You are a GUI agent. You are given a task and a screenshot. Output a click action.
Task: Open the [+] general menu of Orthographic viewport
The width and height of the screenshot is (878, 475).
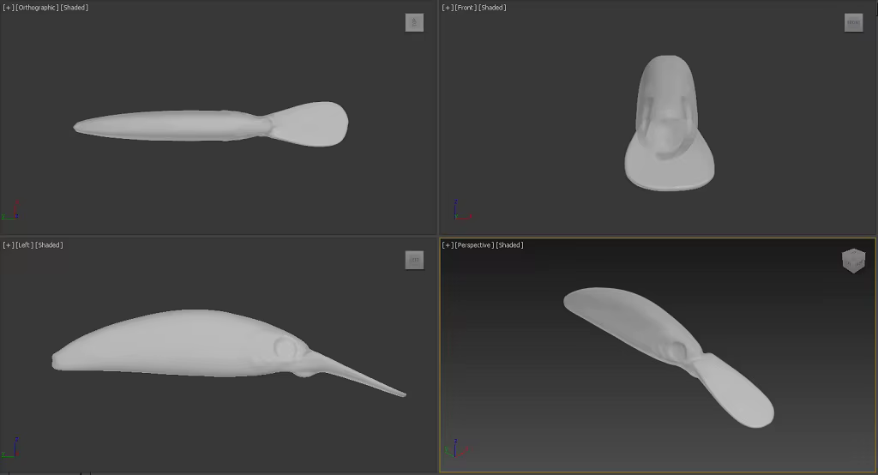click(8, 8)
